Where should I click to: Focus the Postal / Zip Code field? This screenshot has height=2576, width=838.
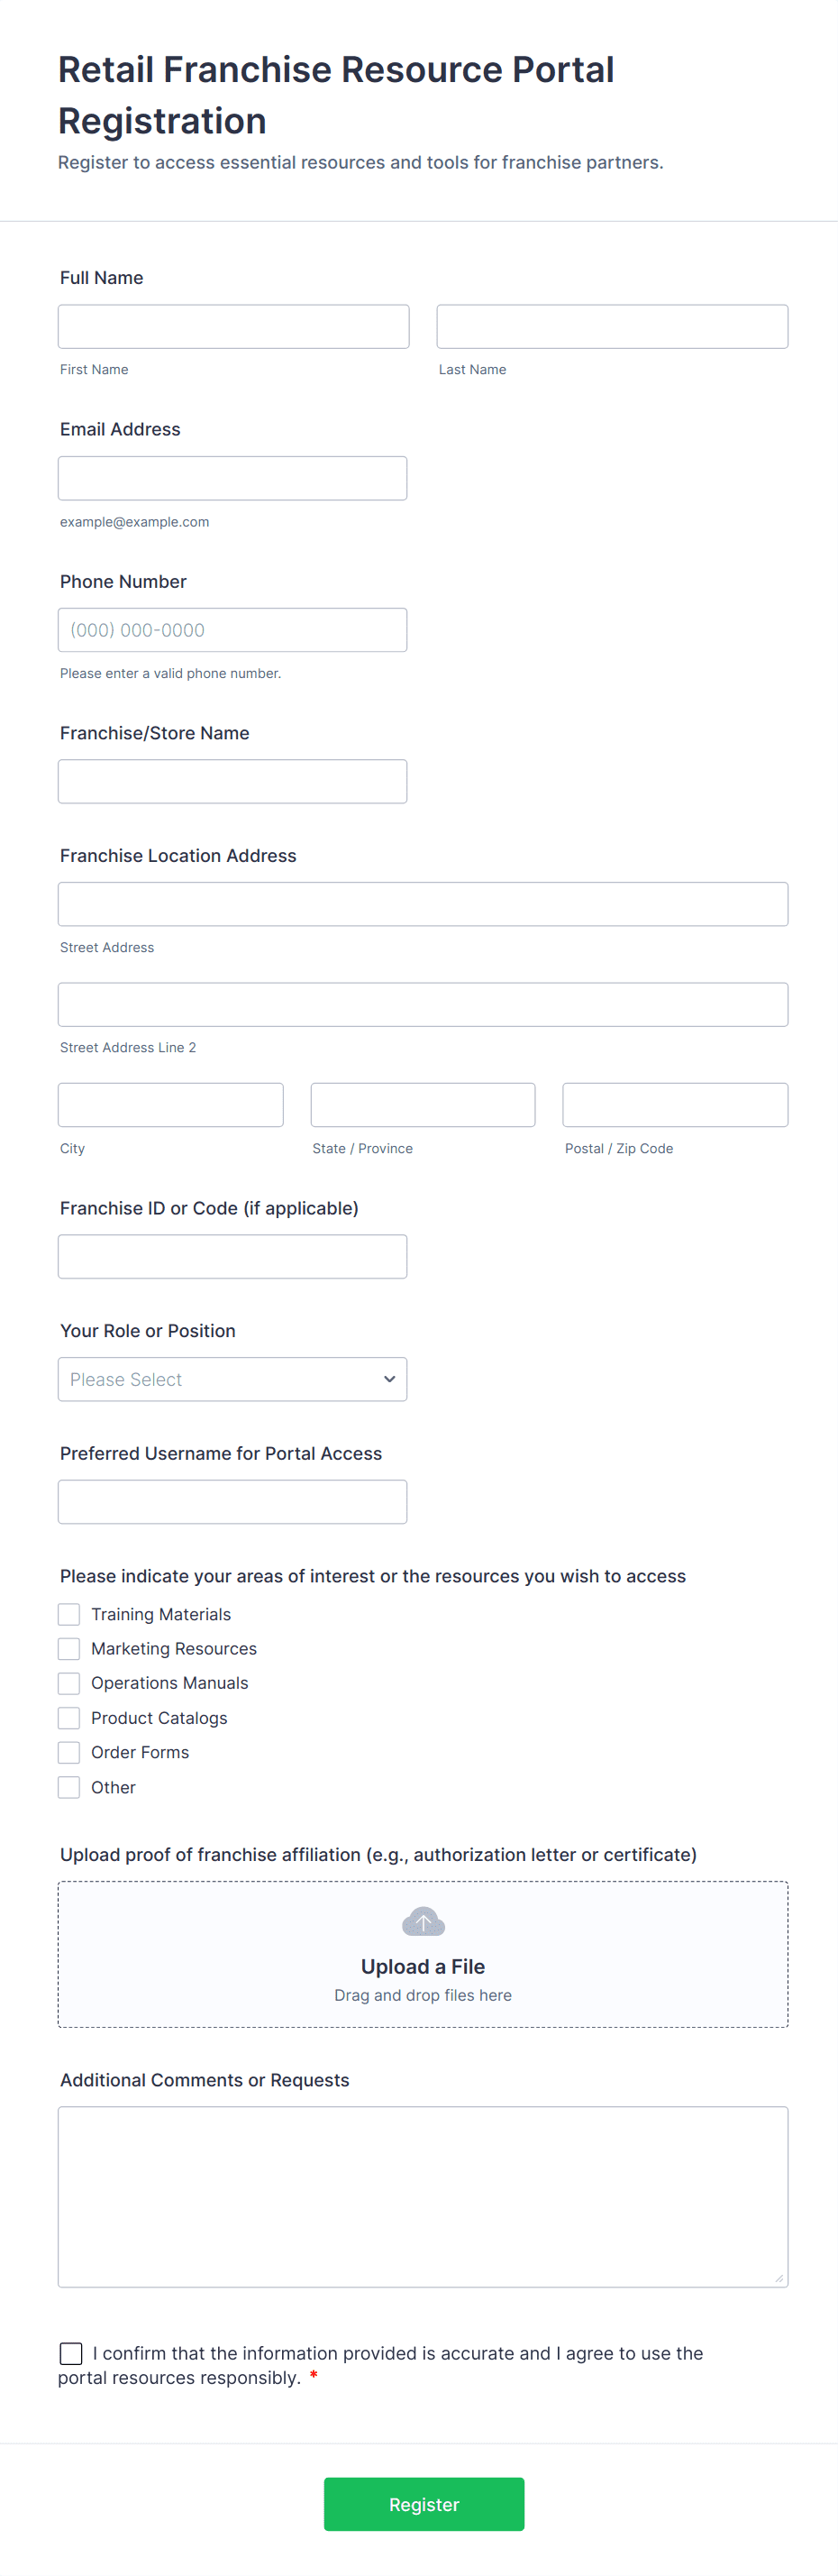click(675, 1105)
